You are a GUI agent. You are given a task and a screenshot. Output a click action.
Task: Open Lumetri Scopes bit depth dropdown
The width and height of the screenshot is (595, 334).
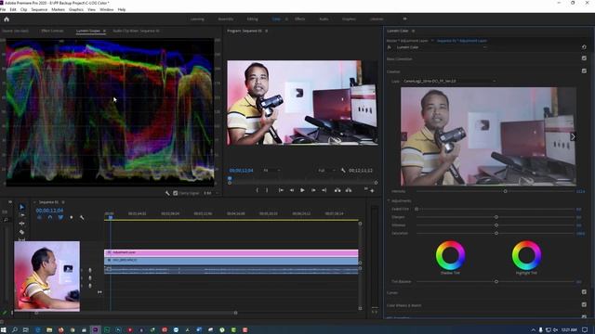pos(211,193)
